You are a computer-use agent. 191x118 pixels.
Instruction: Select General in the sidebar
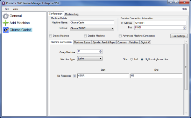[16, 16]
